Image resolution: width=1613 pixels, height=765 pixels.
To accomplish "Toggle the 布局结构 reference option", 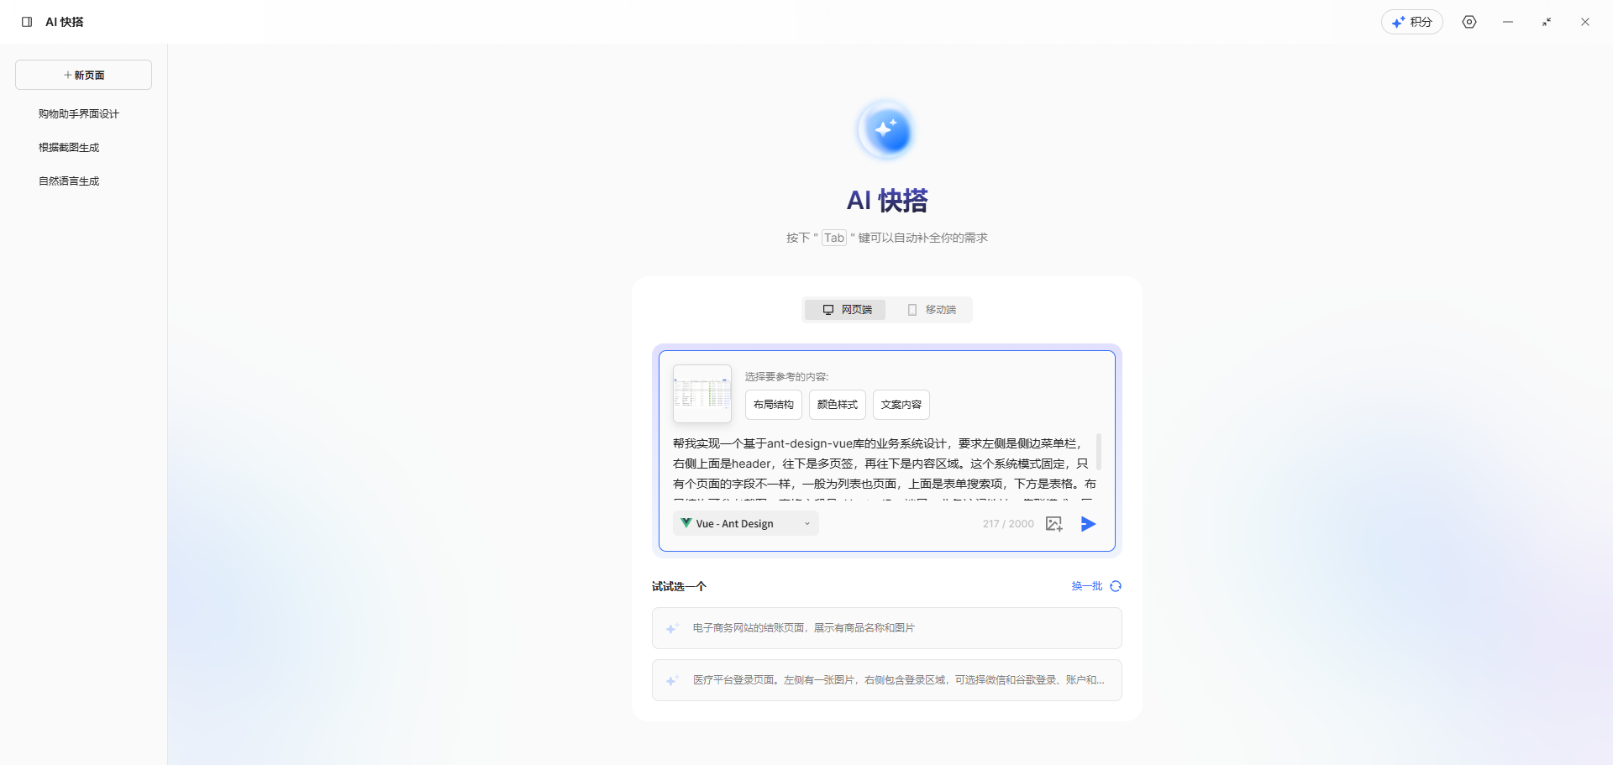I will 773,404.
